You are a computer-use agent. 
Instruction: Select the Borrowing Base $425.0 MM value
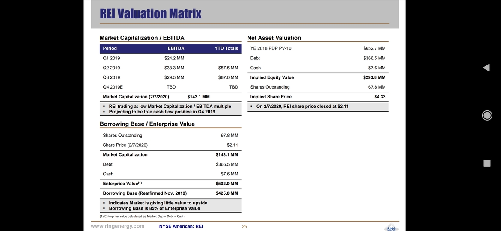point(227,193)
